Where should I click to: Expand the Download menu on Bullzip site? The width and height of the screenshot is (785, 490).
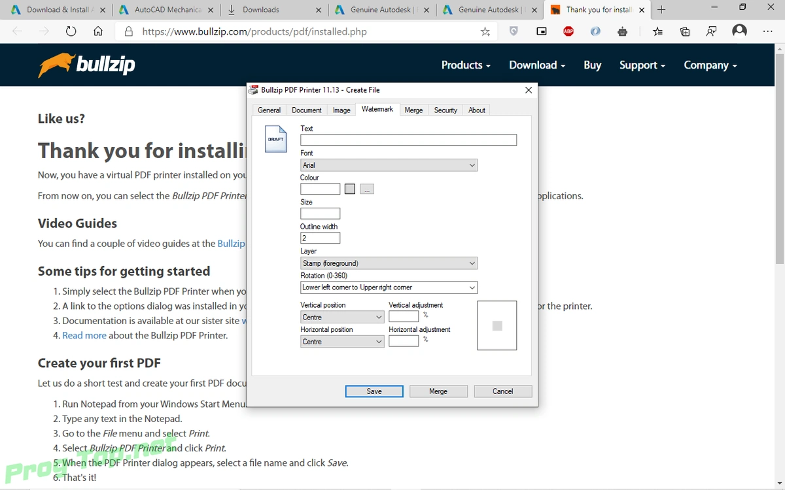coord(537,65)
